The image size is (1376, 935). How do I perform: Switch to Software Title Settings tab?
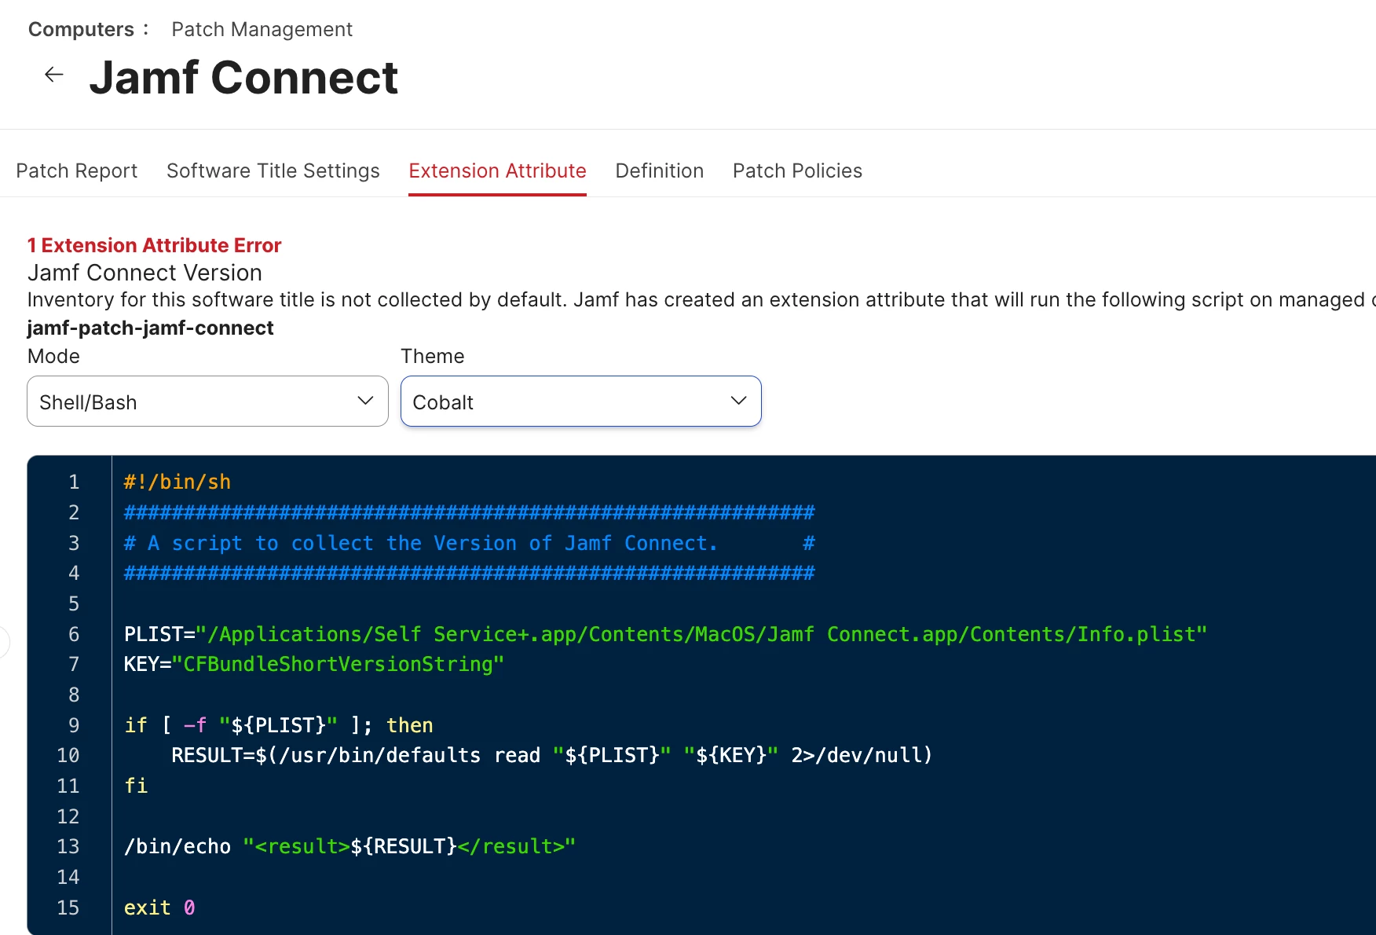[273, 170]
